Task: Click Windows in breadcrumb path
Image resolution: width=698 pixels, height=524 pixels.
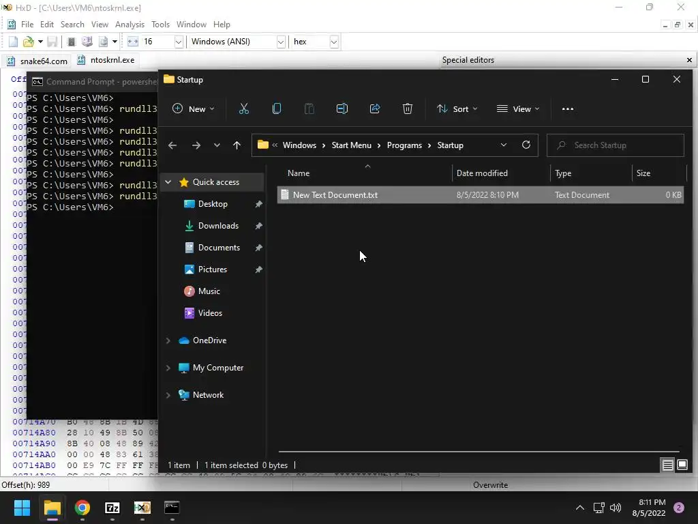Action: coord(299,145)
